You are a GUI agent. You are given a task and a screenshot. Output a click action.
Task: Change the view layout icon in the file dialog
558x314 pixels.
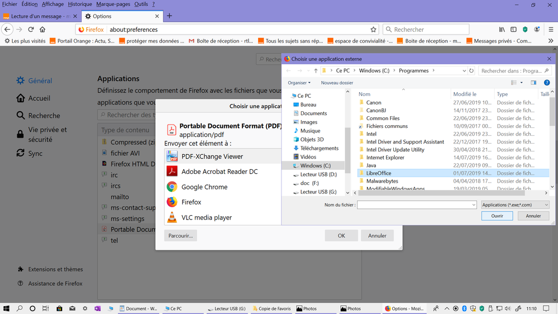pos(514,83)
